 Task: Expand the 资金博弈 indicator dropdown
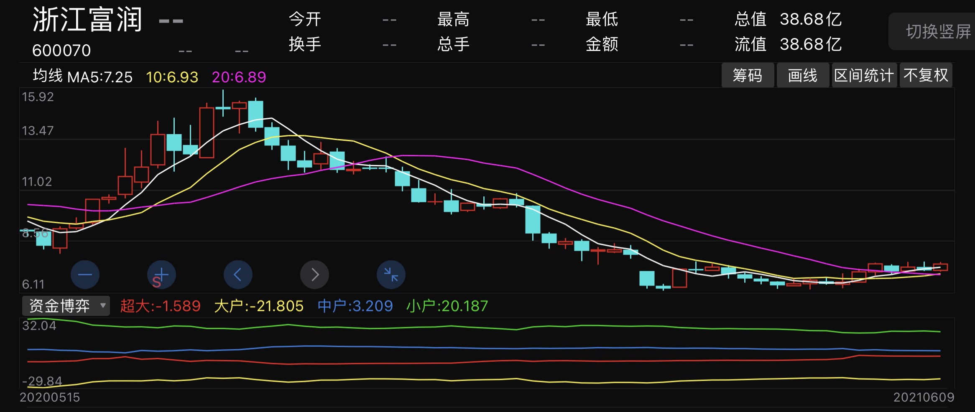coord(66,306)
